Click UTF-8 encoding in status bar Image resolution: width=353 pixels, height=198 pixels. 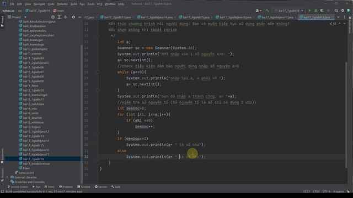tap(326, 191)
